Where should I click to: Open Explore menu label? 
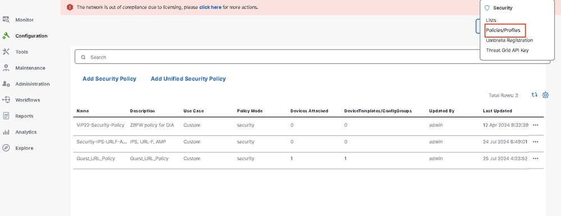[24, 148]
